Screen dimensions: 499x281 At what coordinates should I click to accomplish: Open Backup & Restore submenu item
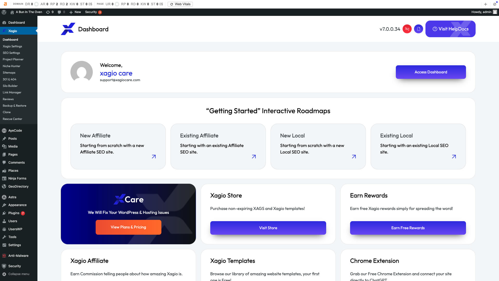pyautogui.click(x=14, y=106)
